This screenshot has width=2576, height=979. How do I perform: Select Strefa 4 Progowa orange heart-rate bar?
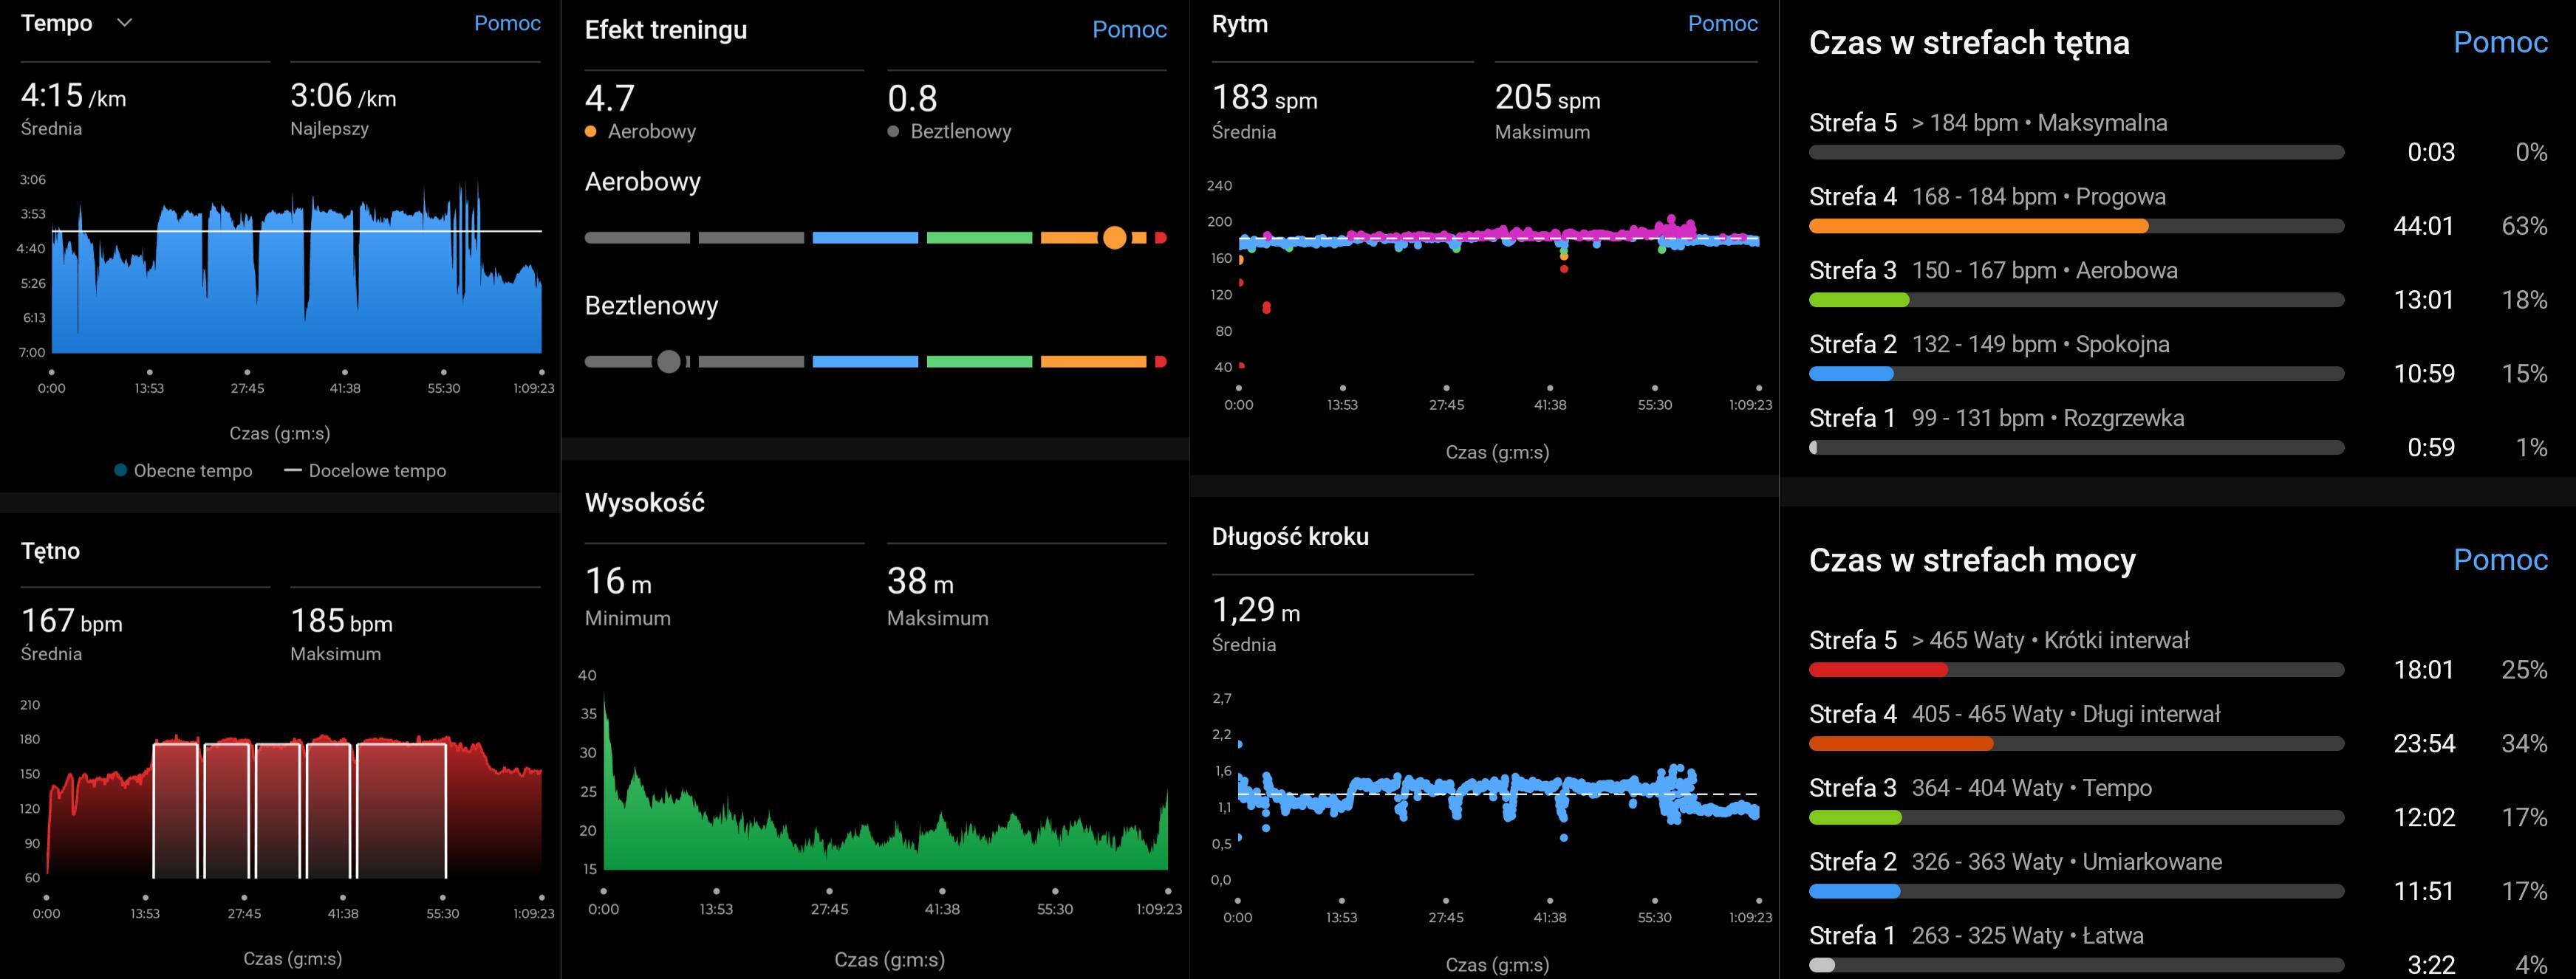click(x=1978, y=227)
